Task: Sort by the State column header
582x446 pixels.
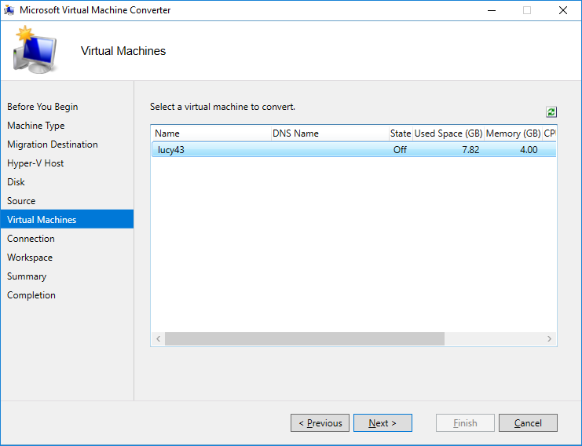Action: pos(401,133)
